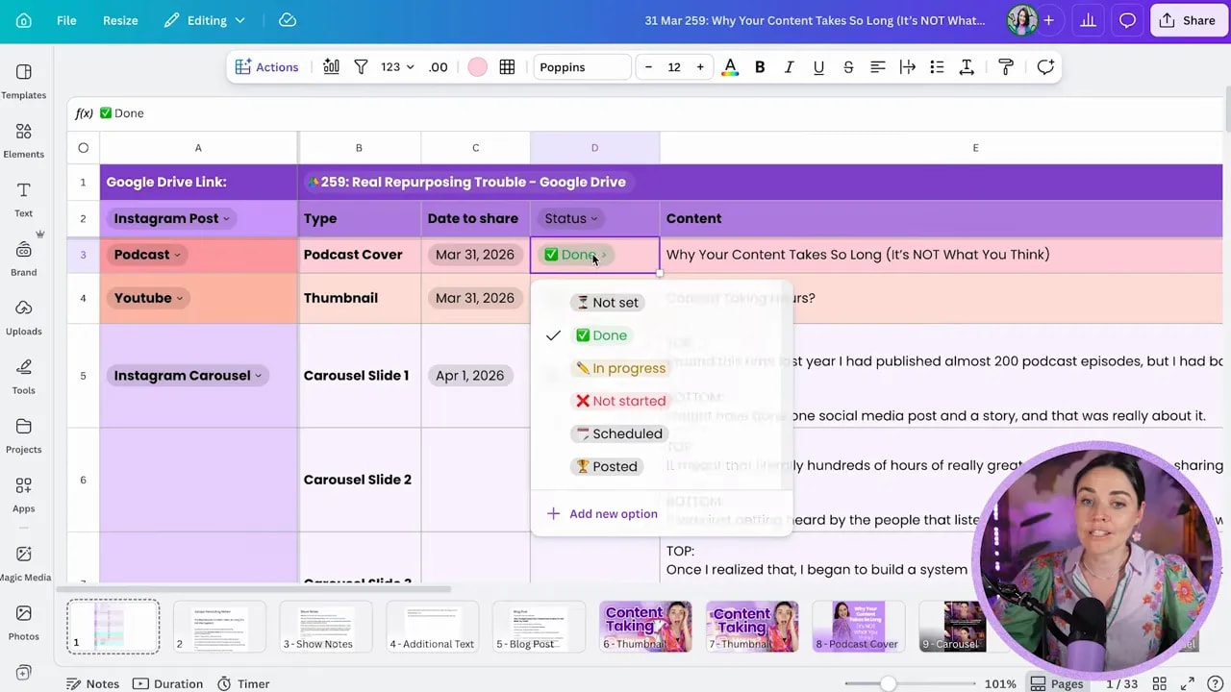Click the Duration button
Image resolution: width=1231 pixels, height=692 pixels.
tap(168, 683)
